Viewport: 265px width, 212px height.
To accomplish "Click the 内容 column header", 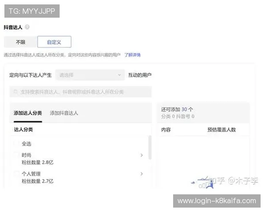I will (x=166, y=130).
